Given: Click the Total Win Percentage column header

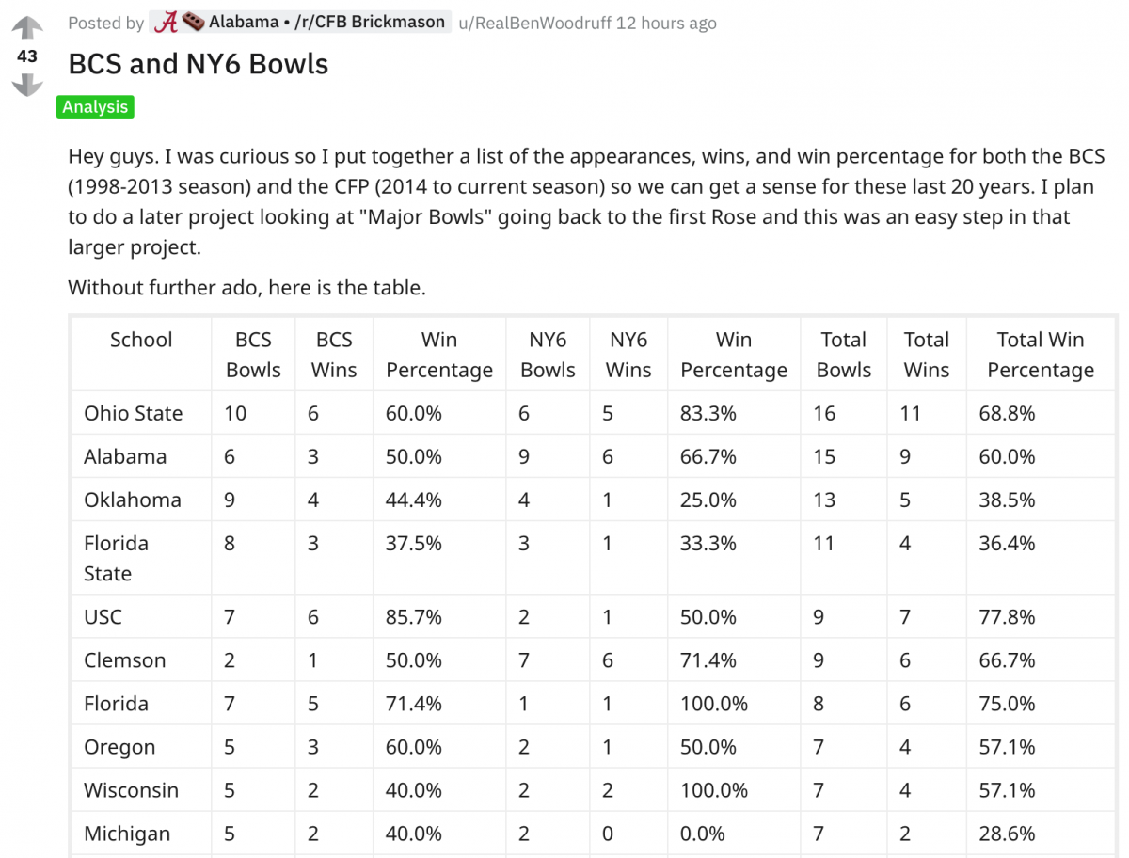Looking at the screenshot, I should point(1041,355).
